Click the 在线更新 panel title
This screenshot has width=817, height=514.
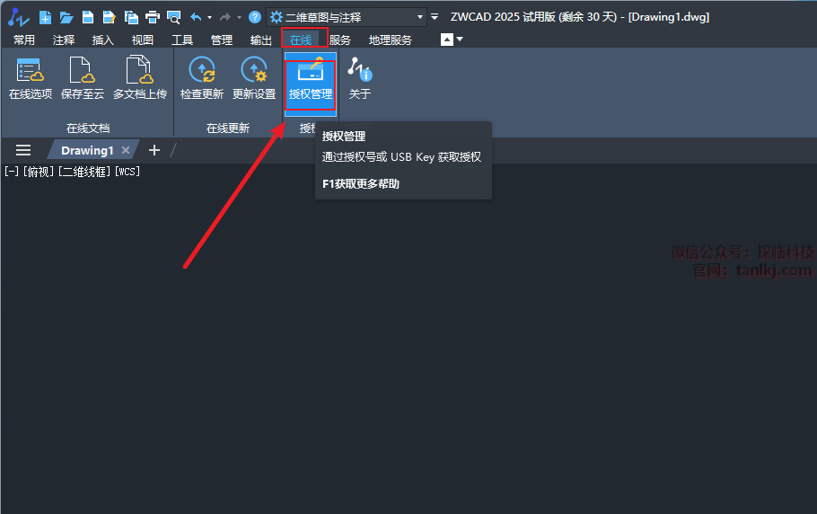pos(228,128)
